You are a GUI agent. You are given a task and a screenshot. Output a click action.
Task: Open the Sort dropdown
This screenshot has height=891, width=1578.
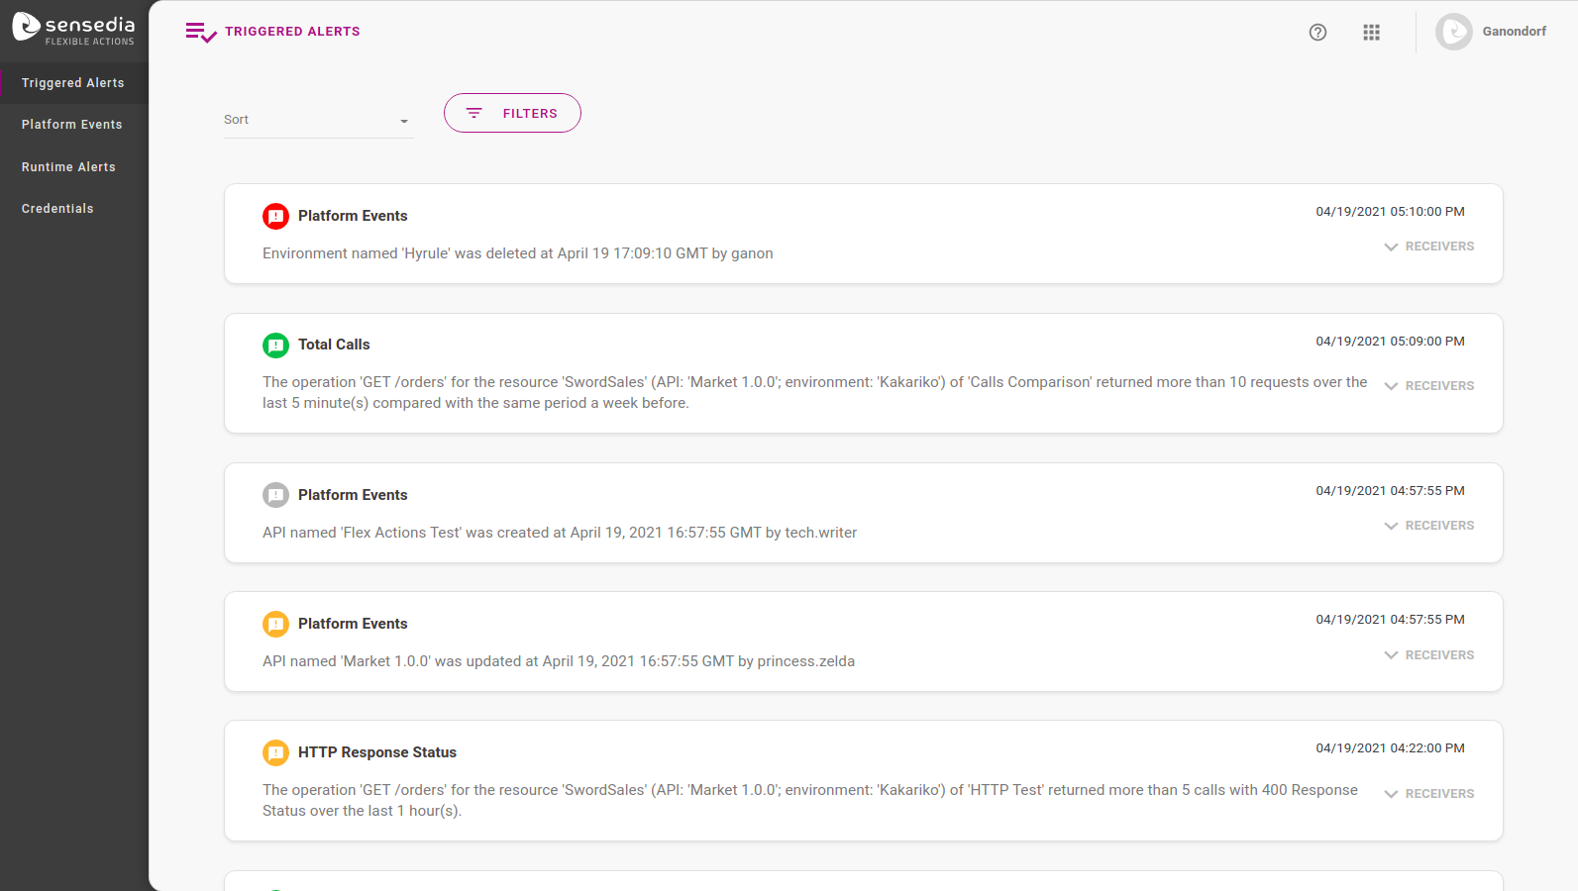318,120
